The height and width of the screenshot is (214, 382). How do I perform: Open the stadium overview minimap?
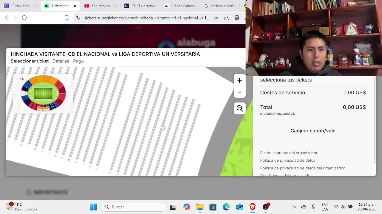click(43, 93)
